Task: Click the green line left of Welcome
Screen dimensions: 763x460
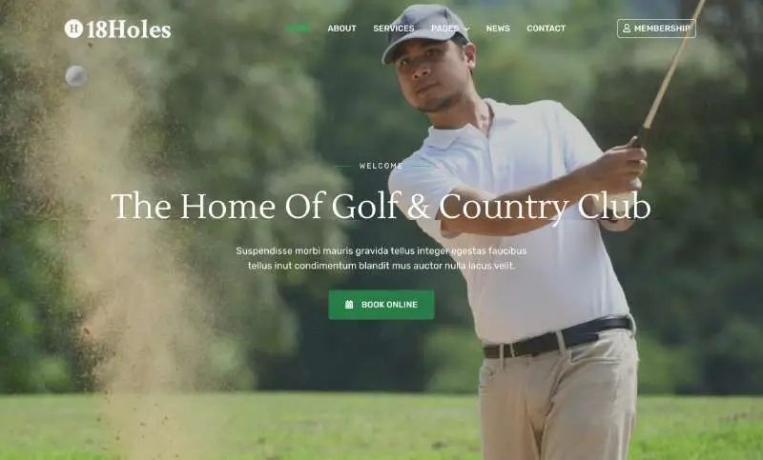Action: 342,166
